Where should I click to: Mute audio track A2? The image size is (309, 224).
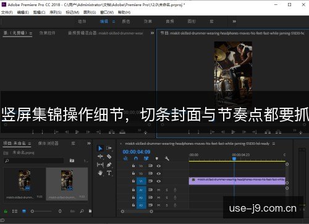pyautogui.click(x=159, y=197)
